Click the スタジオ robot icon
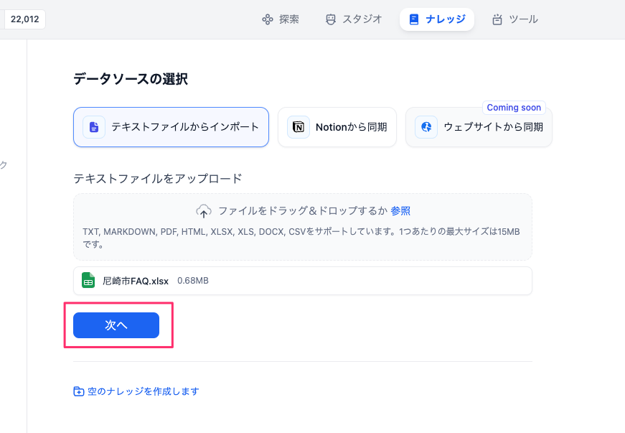This screenshot has height=433, width=625. [330, 19]
